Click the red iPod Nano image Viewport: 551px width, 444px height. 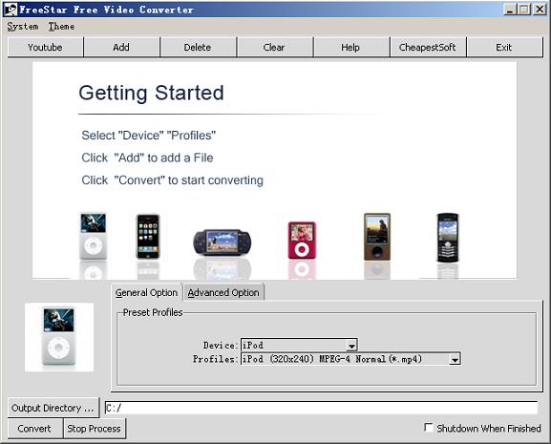coord(302,241)
